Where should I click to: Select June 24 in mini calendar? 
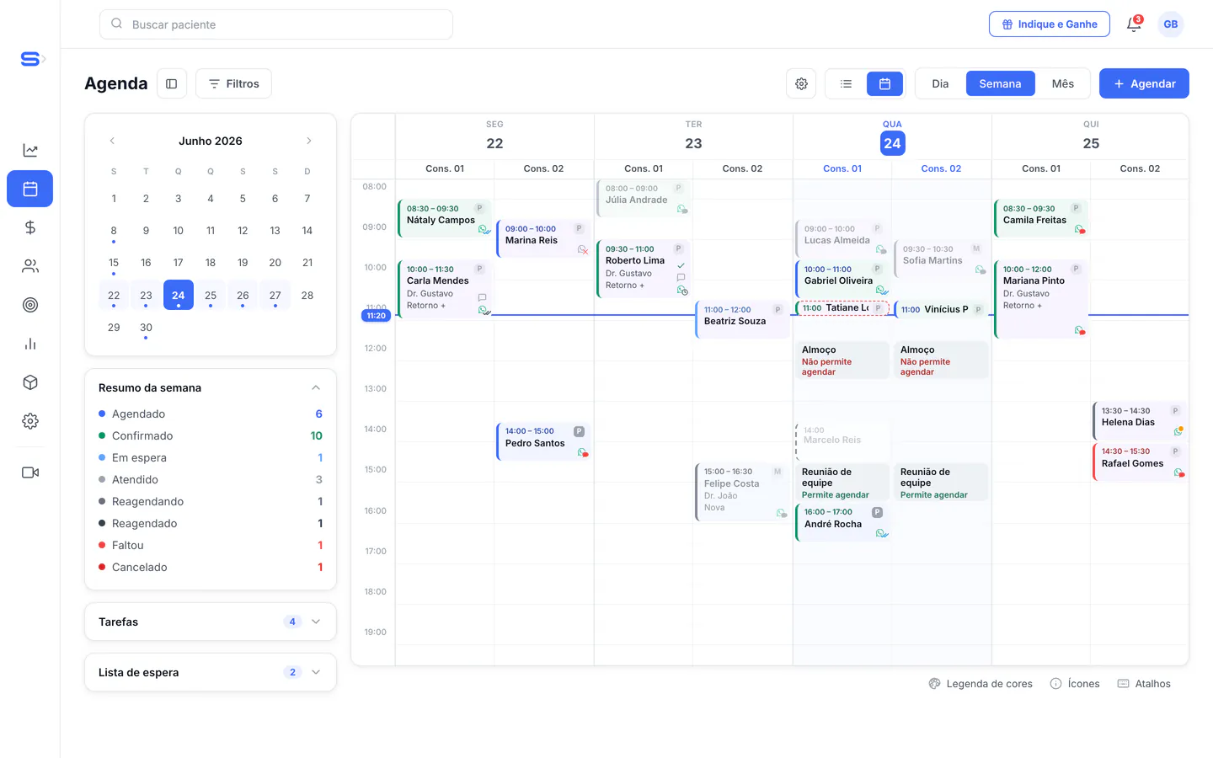(178, 295)
